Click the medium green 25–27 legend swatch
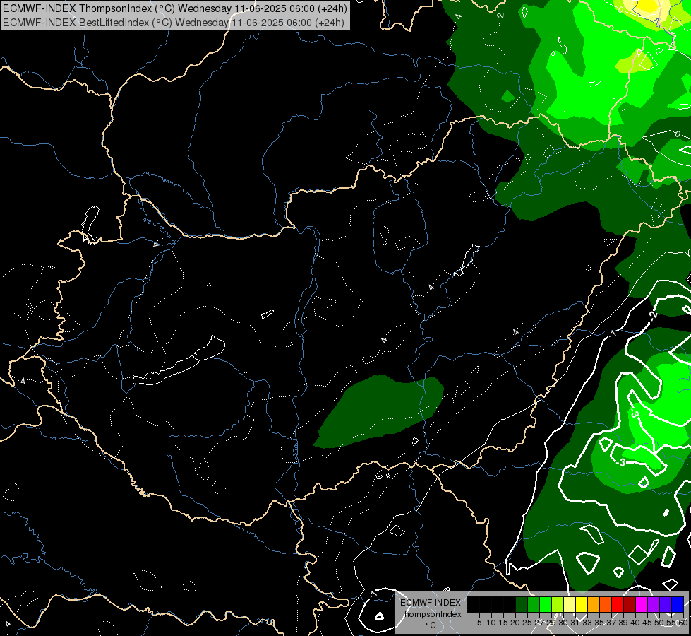 [x=534, y=604]
